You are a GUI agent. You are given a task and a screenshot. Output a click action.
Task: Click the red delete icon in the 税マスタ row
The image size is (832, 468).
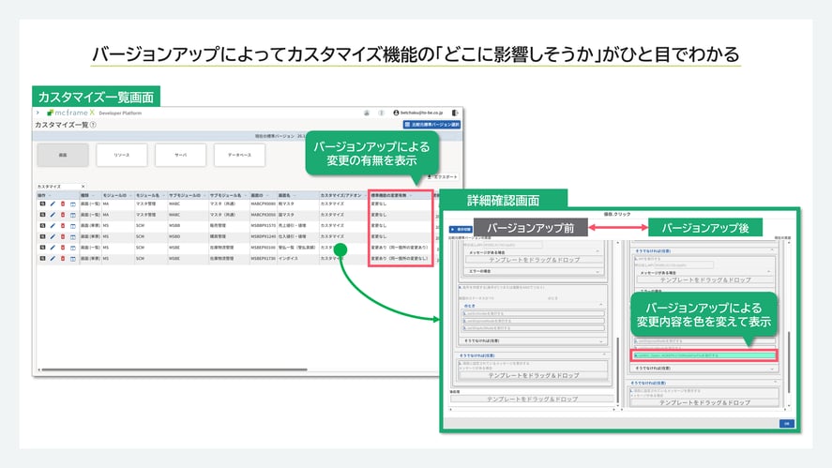click(x=63, y=204)
